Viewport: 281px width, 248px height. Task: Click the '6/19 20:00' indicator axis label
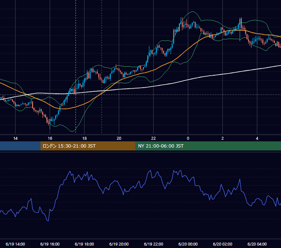[x=119, y=244]
